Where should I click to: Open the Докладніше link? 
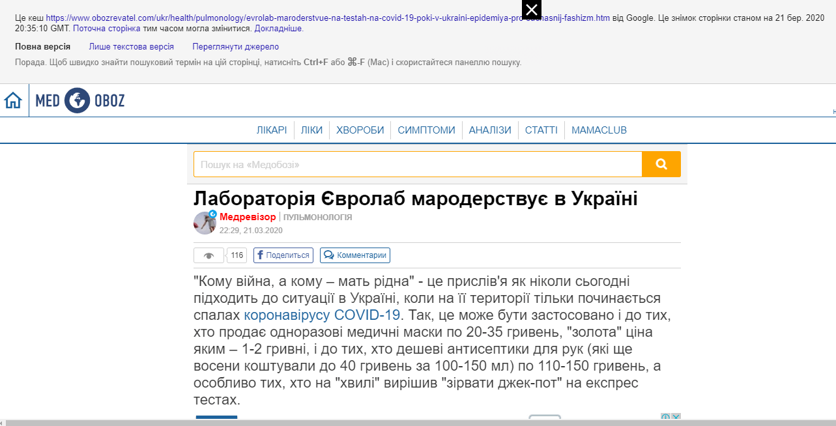[x=279, y=29]
